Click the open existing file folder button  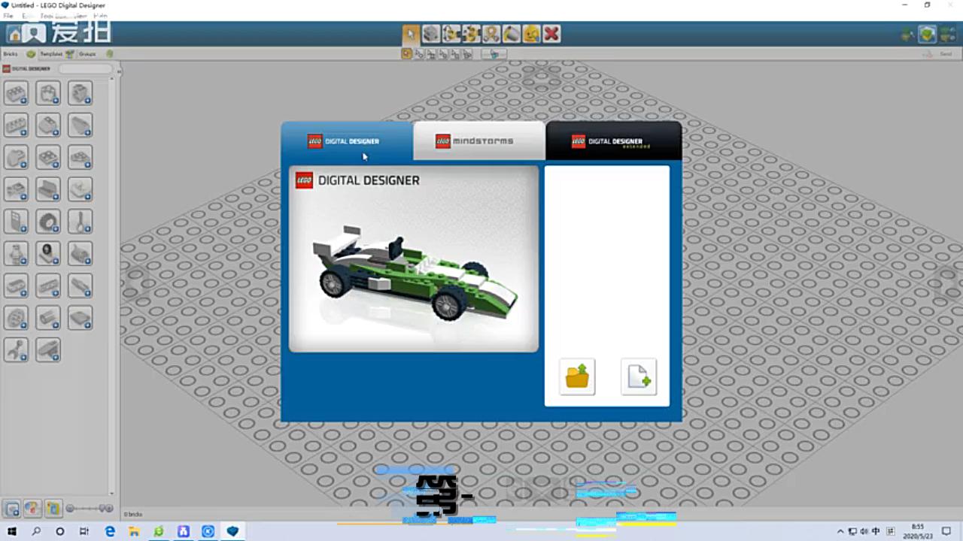[577, 376]
